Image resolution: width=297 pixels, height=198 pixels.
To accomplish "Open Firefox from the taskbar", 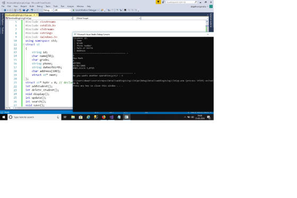I will pos(103,117).
